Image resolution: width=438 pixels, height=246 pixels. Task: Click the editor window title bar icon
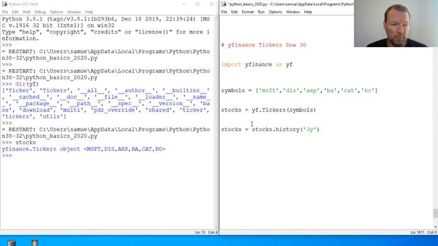tap(224, 4)
